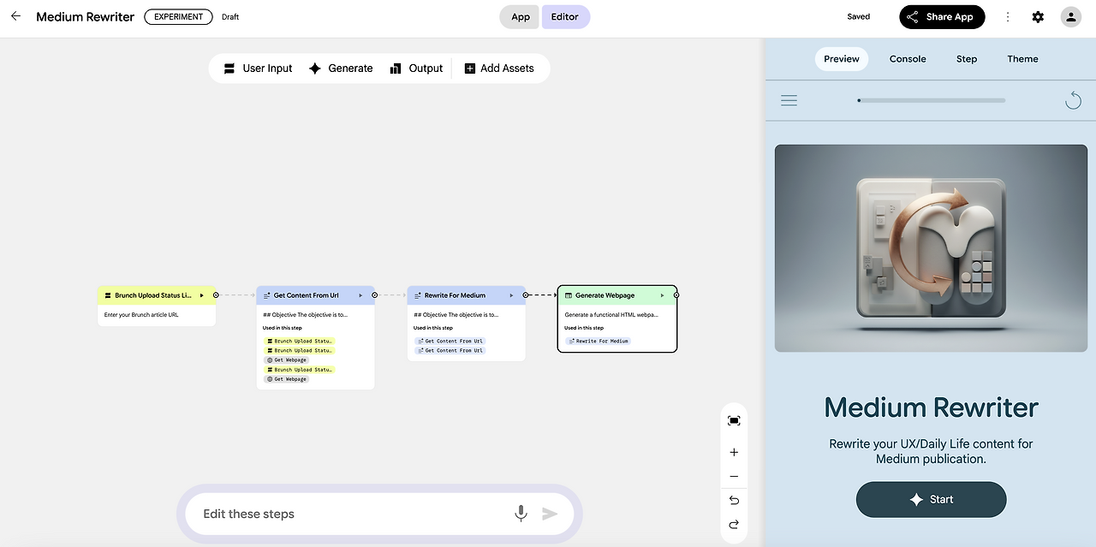Select the Rewrite For Medium node header
The height and width of the screenshot is (547, 1096).
[467, 295]
